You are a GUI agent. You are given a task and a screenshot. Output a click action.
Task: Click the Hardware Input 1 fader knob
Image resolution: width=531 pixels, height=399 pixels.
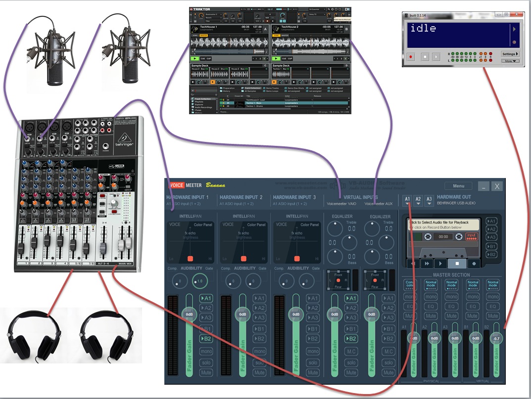(x=190, y=314)
